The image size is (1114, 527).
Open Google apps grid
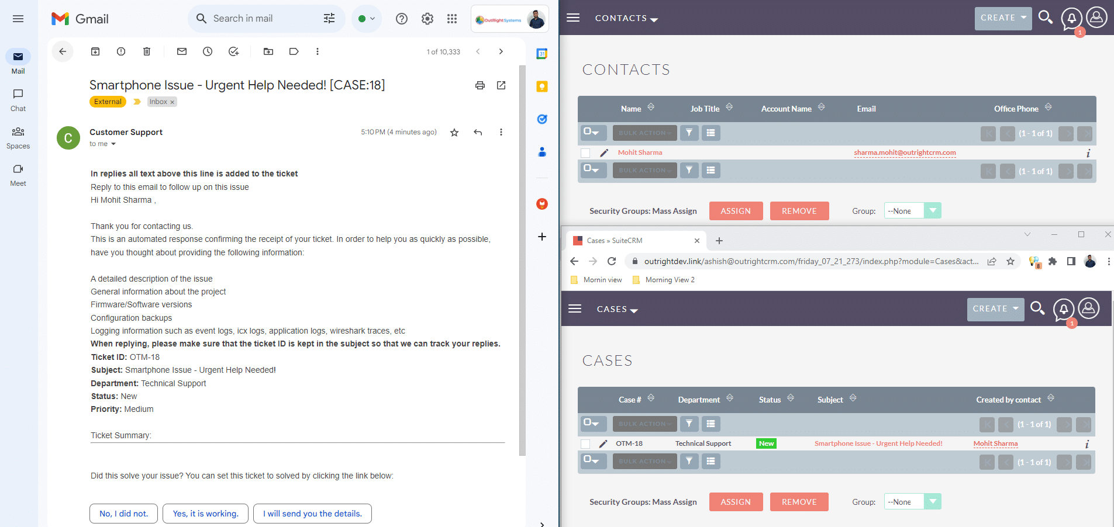click(x=452, y=19)
